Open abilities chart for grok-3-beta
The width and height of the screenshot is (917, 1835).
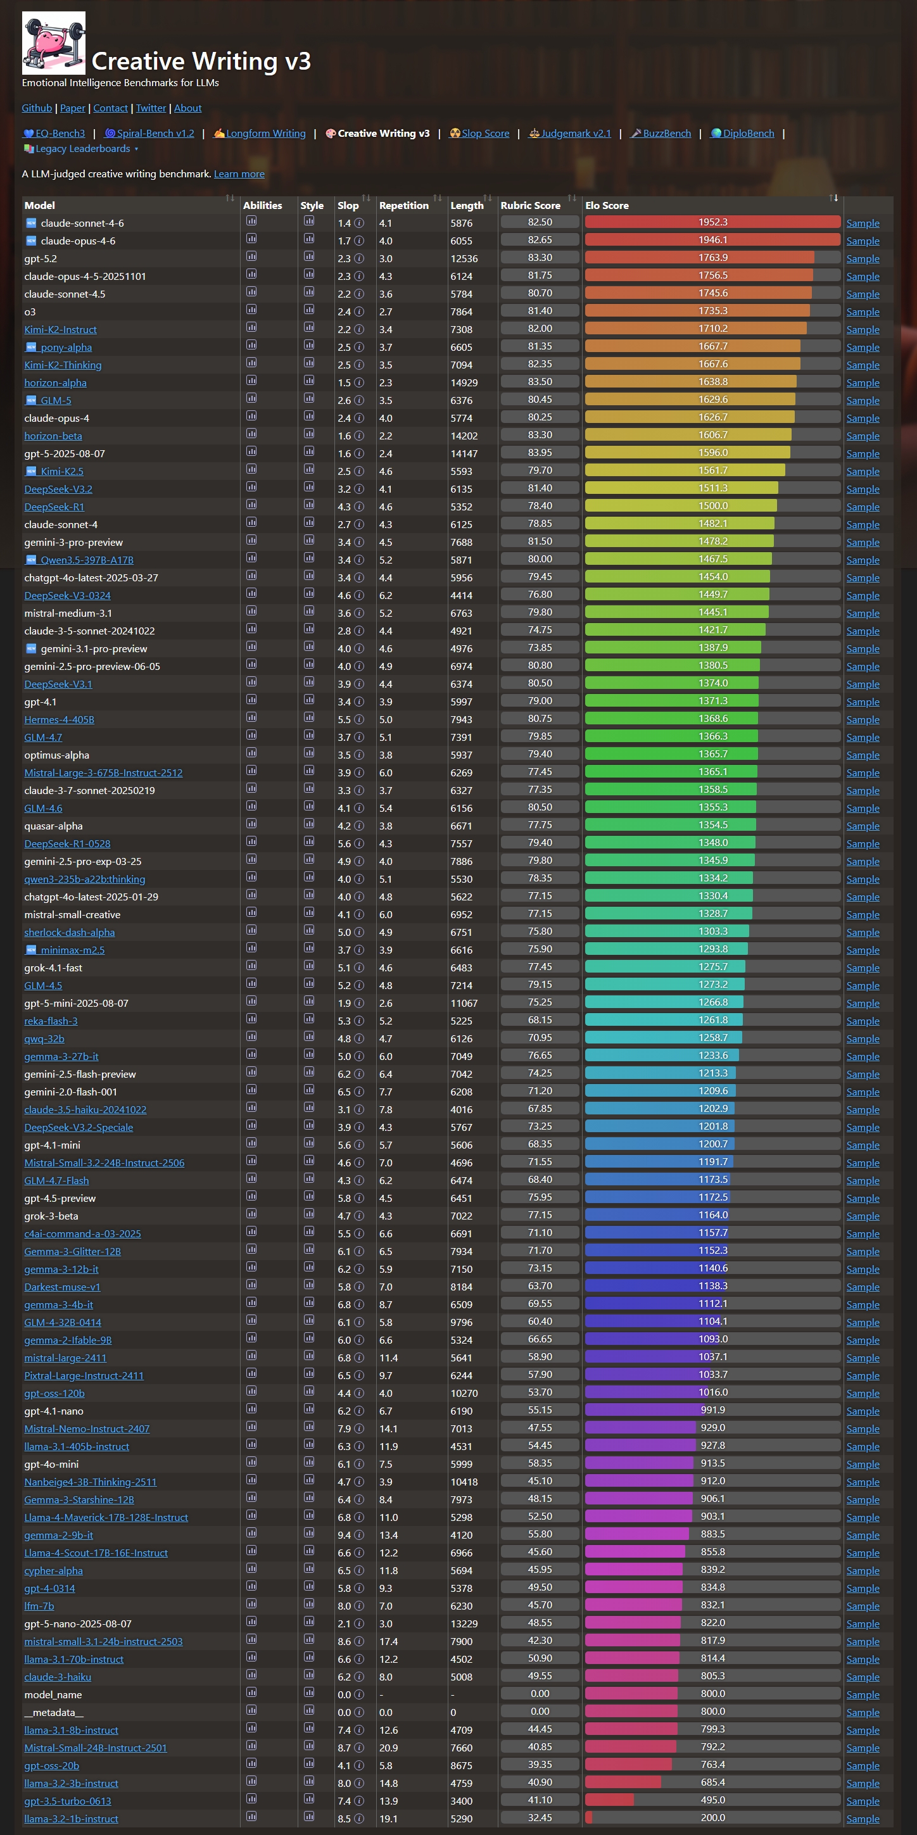tap(251, 1214)
